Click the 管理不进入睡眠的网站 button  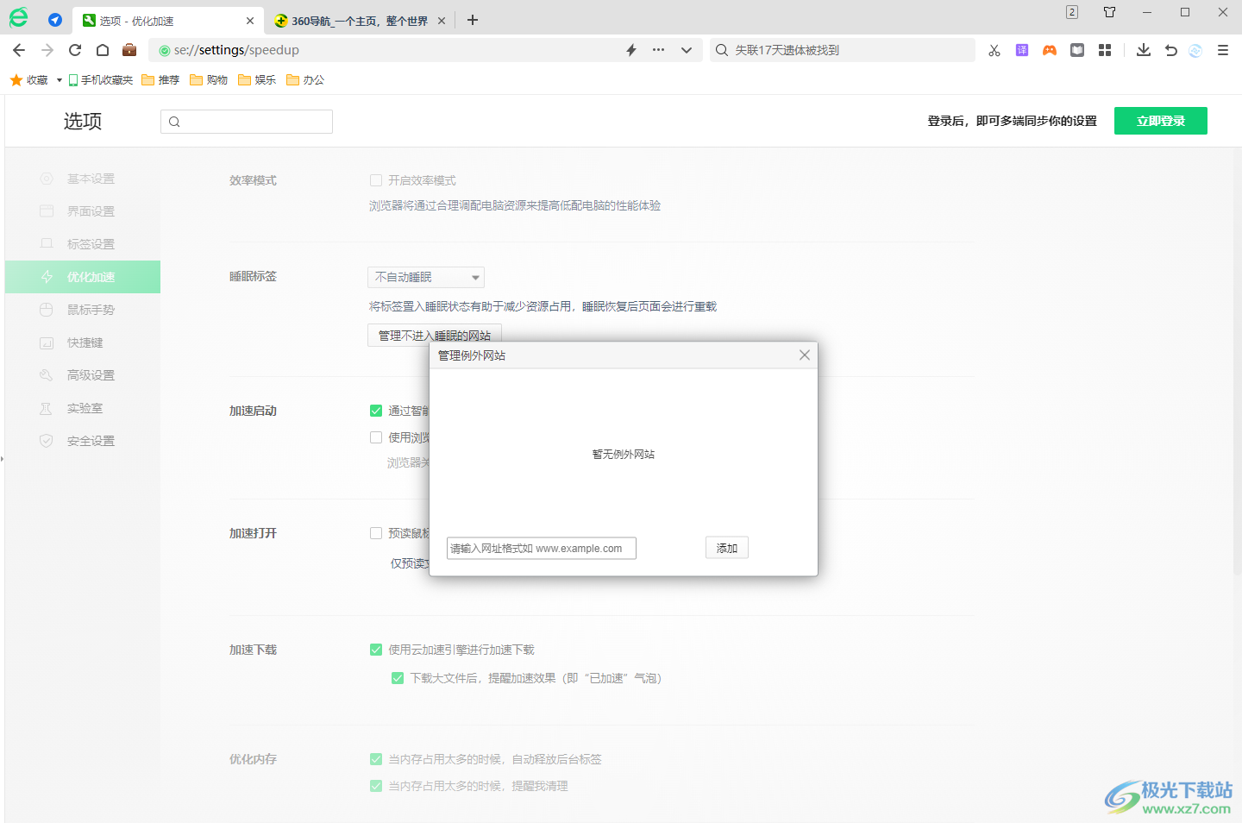pyautogui.click(x=434, y=336)
